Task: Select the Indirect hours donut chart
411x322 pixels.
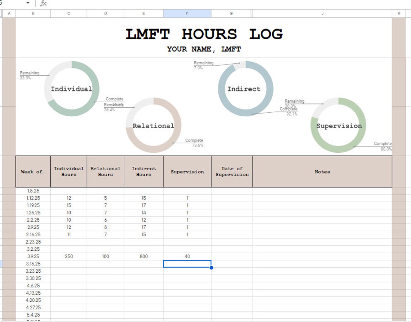Action: pyautogui.click(x=245, y=89)
